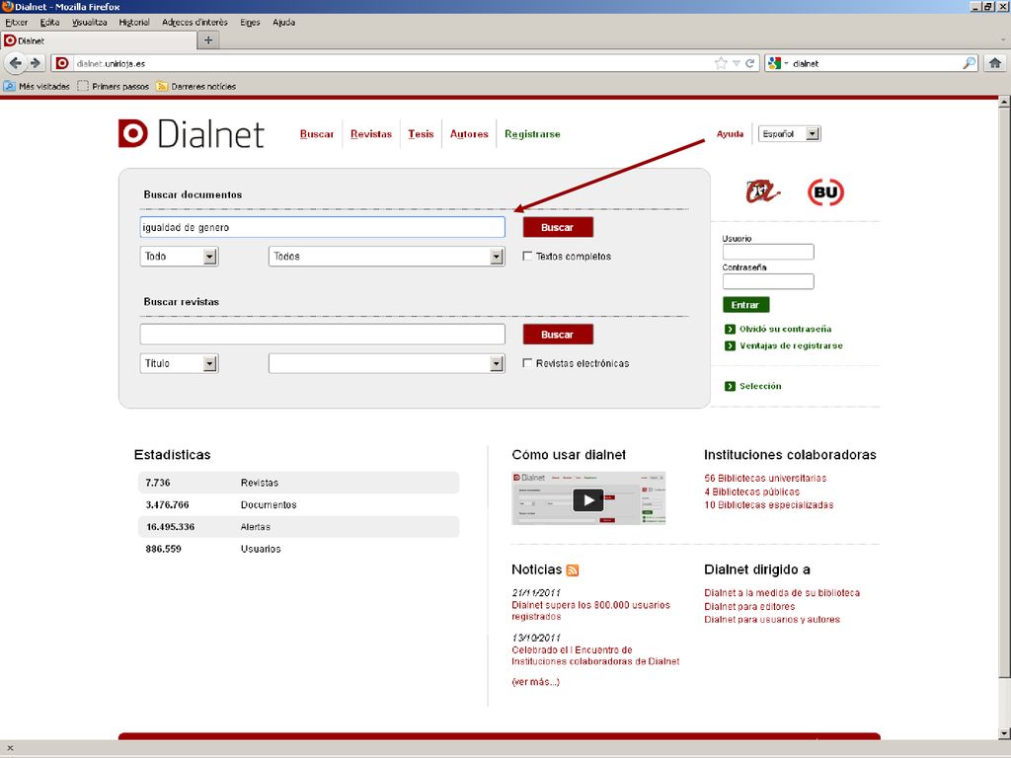
Task: Click arrow icon next to Olvidó su contraseña
Action: (730, 329)
